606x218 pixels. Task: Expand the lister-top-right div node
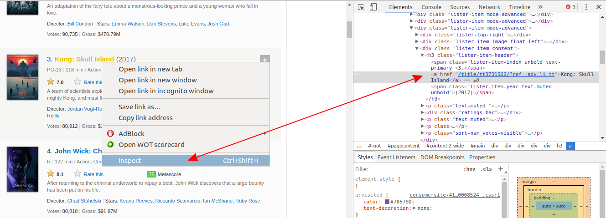[x=417, y=35]
